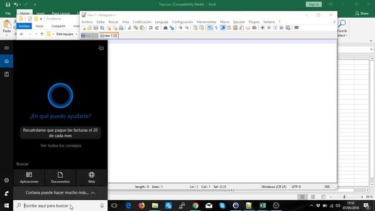Screen dimensions: 375x211
Task: Click the music recognition icon in Cortana
Action: (101, 48)
